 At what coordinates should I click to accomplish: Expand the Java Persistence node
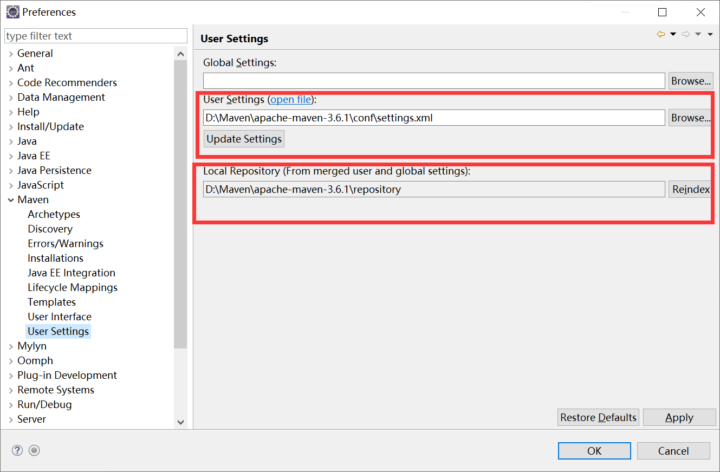[11, 171]
